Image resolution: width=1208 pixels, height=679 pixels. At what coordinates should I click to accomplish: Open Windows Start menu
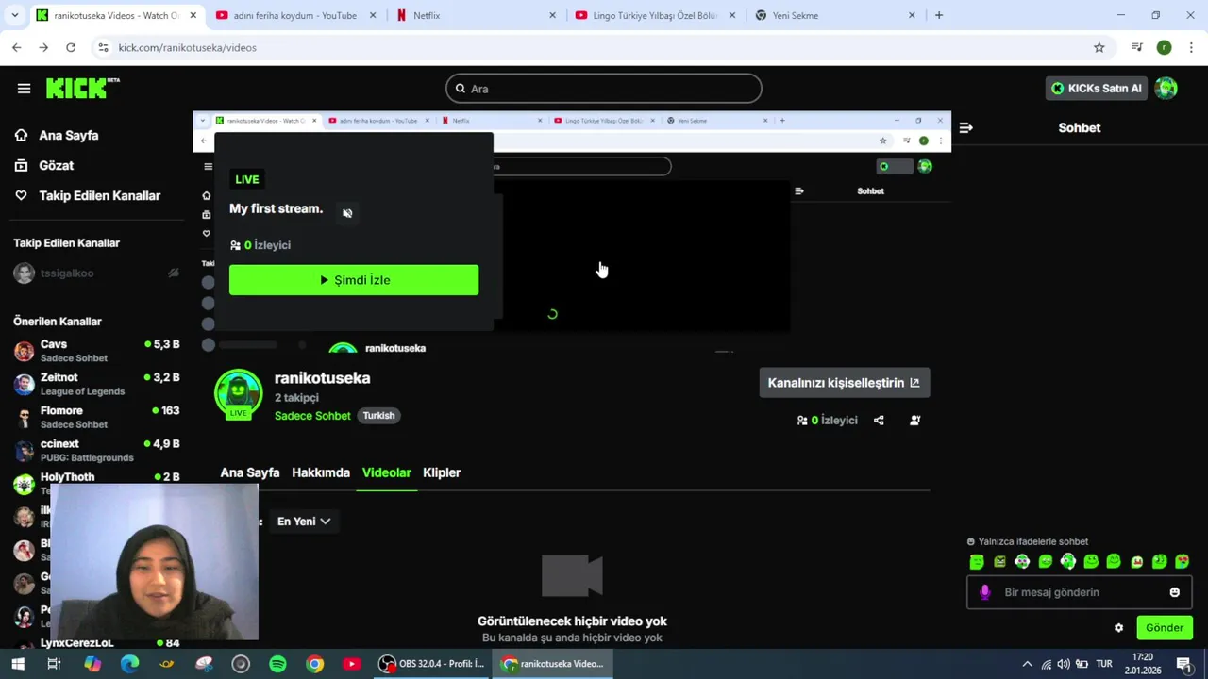18,664
